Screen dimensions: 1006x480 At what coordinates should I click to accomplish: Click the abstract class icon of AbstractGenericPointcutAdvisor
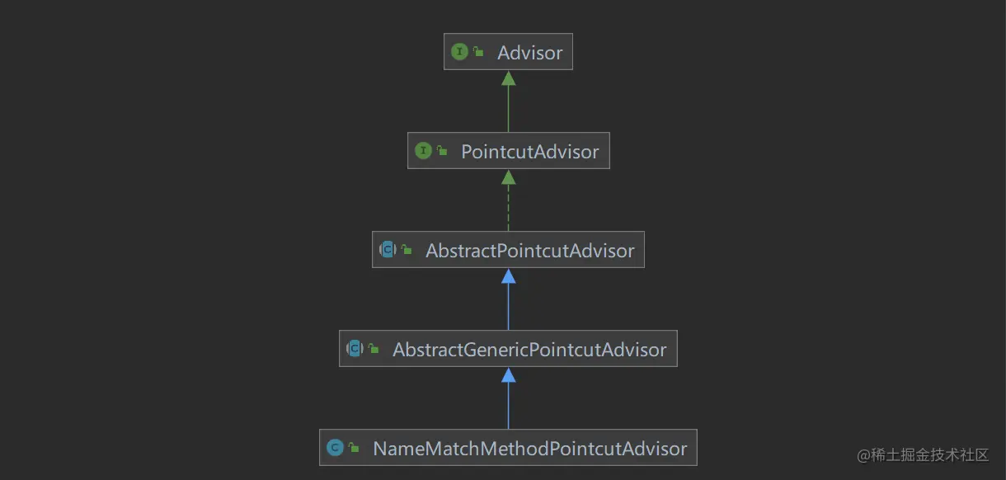[355, 349]
